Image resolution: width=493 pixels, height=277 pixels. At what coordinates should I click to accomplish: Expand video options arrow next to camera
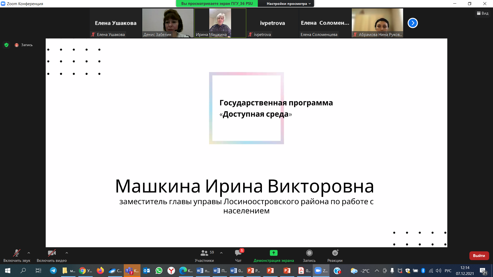click(67, 253)
